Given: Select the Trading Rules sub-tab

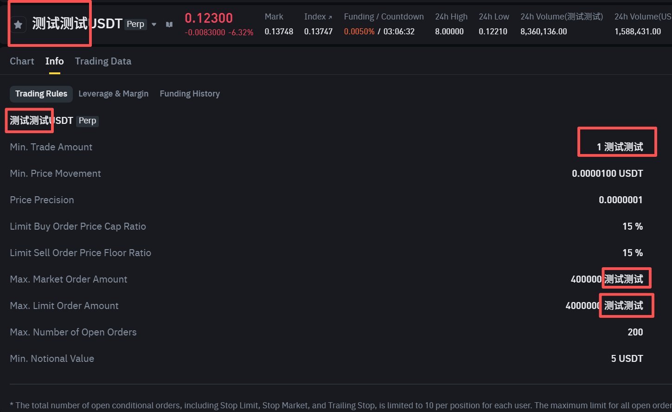Looking at the screenshot, I should coord(41,94).
